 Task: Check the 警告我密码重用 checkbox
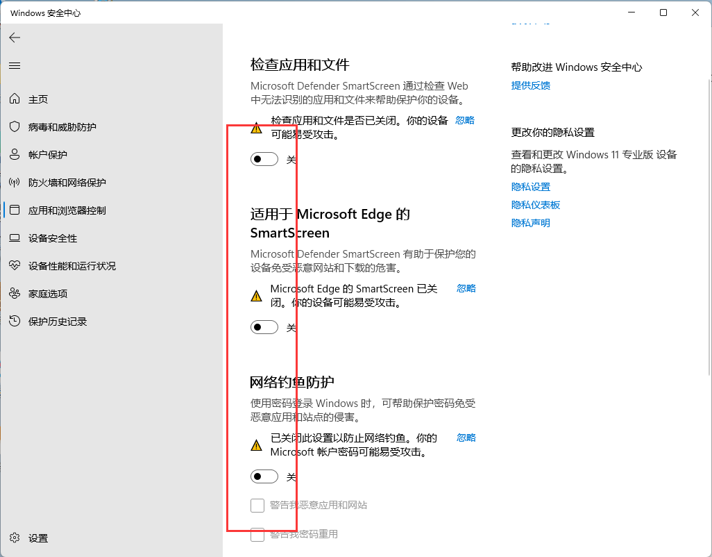pyautogui.click(x=257, y=535)
